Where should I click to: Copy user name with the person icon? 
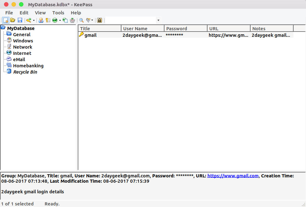click(41, 20)
